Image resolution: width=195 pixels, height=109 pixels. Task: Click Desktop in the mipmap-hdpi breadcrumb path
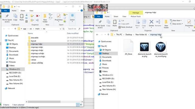129,35
